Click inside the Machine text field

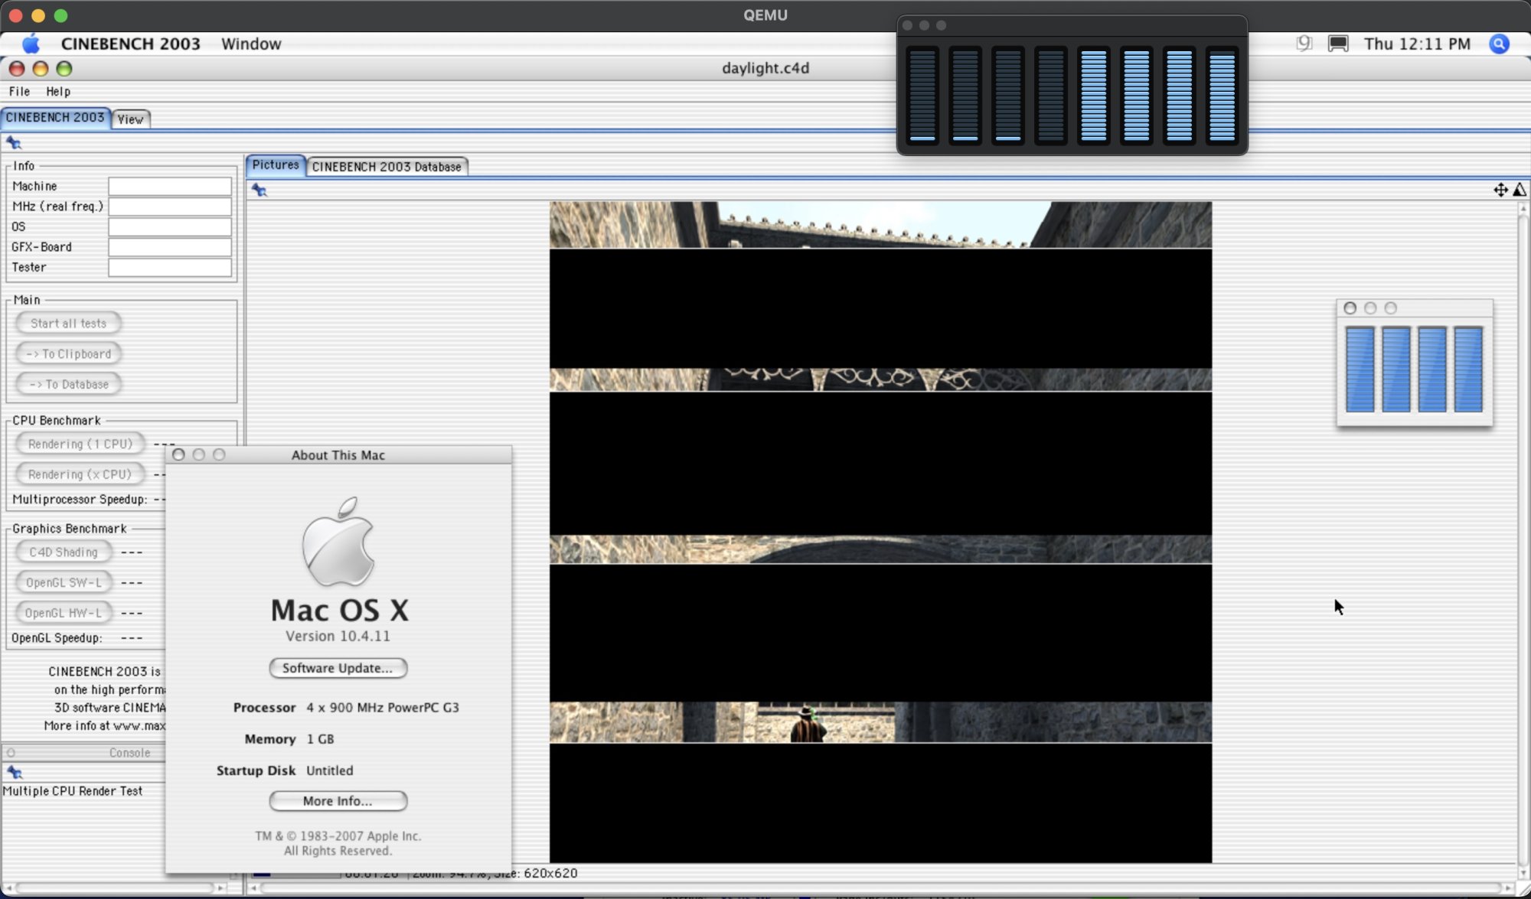coord(170,186)
